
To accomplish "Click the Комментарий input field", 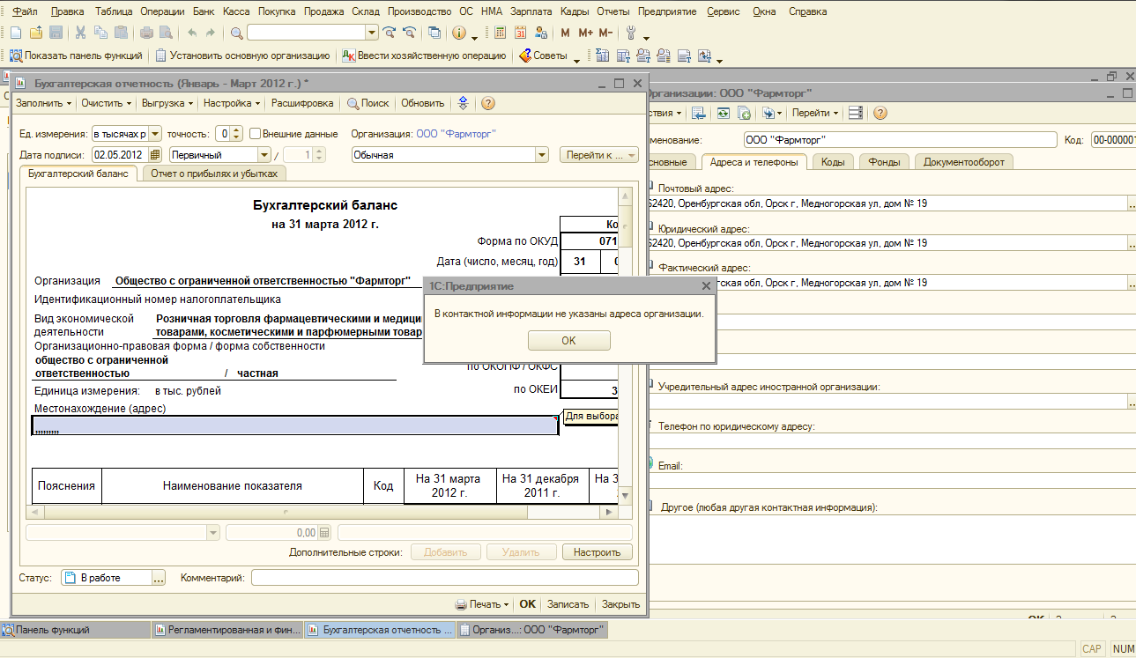I will 444,578.
